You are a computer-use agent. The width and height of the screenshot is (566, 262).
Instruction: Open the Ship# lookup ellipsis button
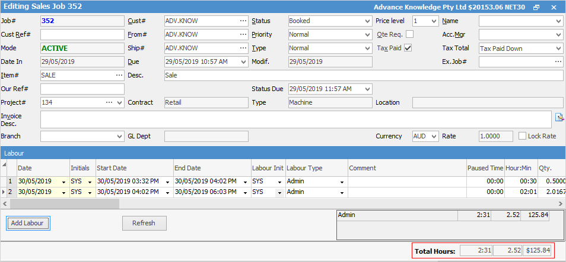click(243, 48)
